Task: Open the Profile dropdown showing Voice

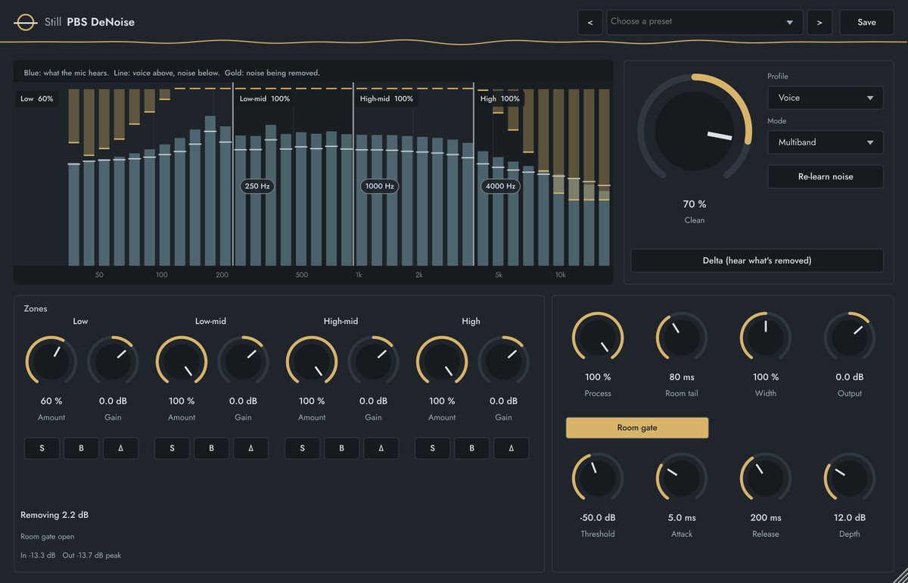Action: (x=826, y=98)
